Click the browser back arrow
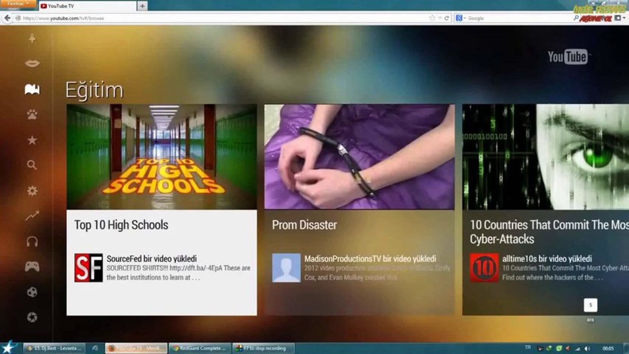The height and width of the screenshot is (354, 629). 7,18
